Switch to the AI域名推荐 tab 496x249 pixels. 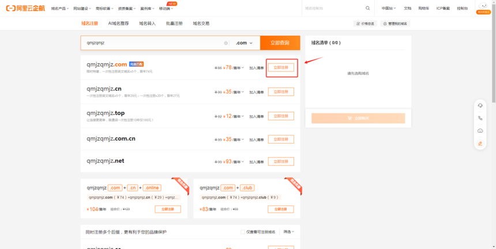(119, 24)
